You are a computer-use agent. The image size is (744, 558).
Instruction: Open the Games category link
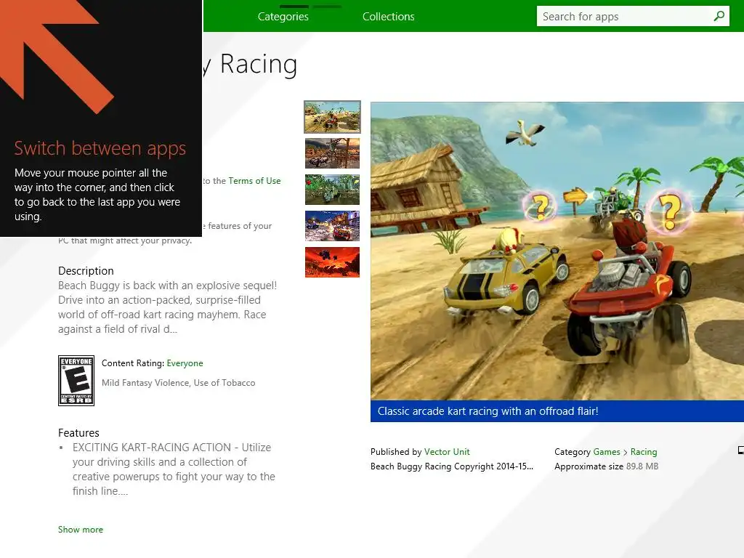pos(607,452)
